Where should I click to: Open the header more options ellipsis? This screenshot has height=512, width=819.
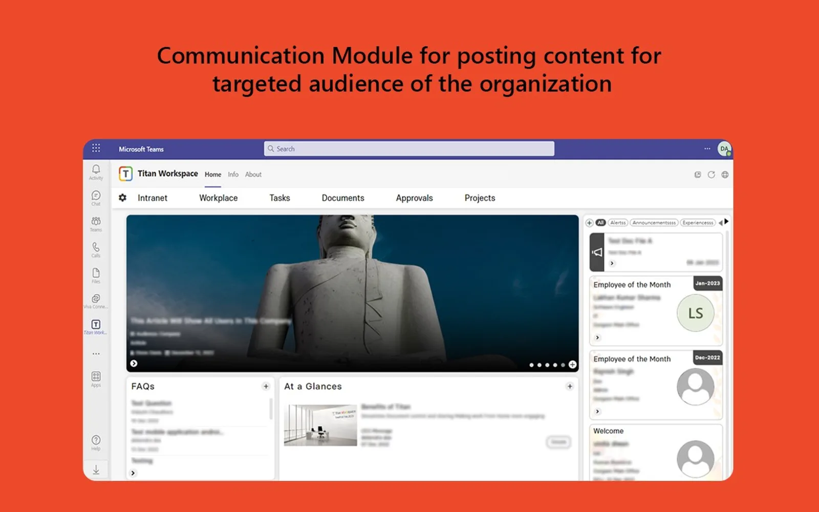[x=707, y=148]
